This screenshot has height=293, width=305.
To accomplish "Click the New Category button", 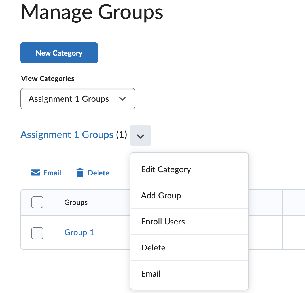I will tap(59, 53).
